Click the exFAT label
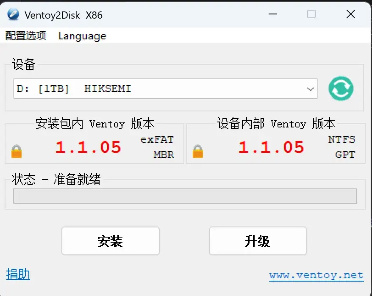The width and height of the screenshot is (372, 296). tap(157, 139)
